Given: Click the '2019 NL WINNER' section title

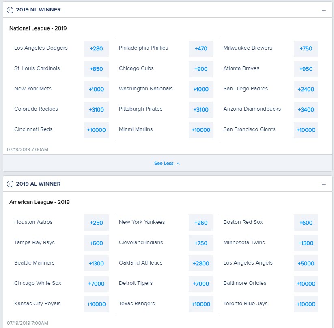Looking at the screenshot, I should point(38,10).
